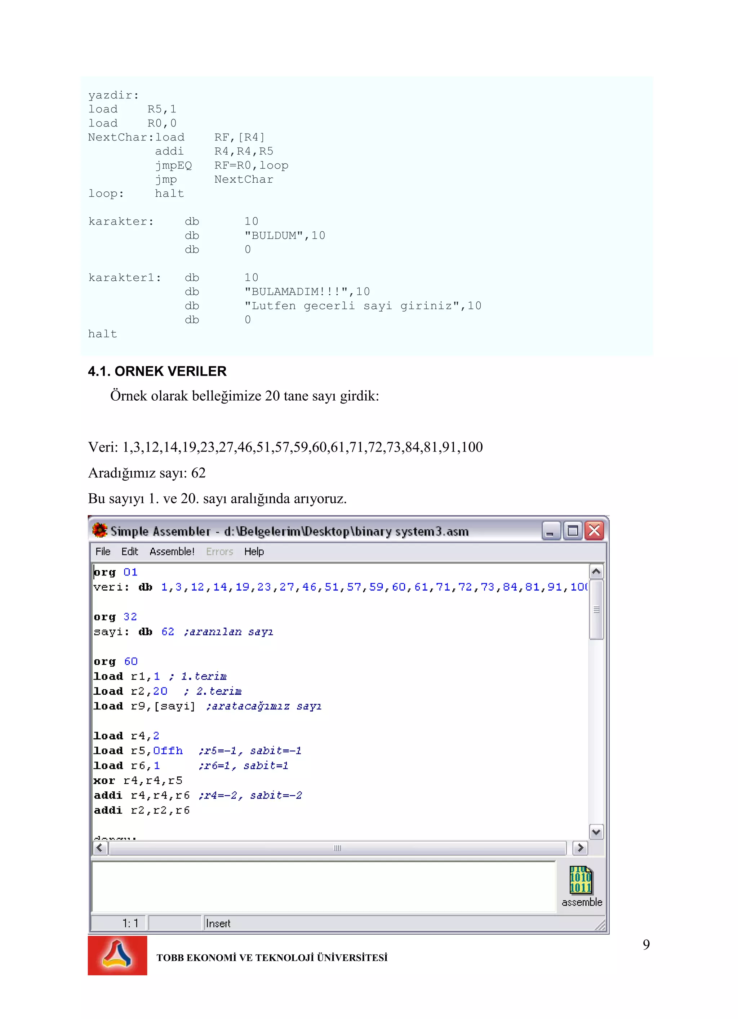
Task: Click the Assemble! menu item
Action: (x=172, y=551)
